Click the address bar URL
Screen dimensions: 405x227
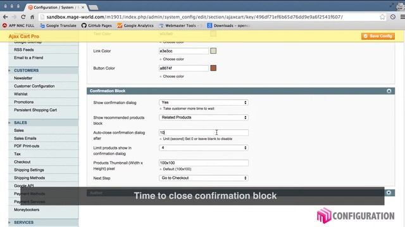click(194, 17)
